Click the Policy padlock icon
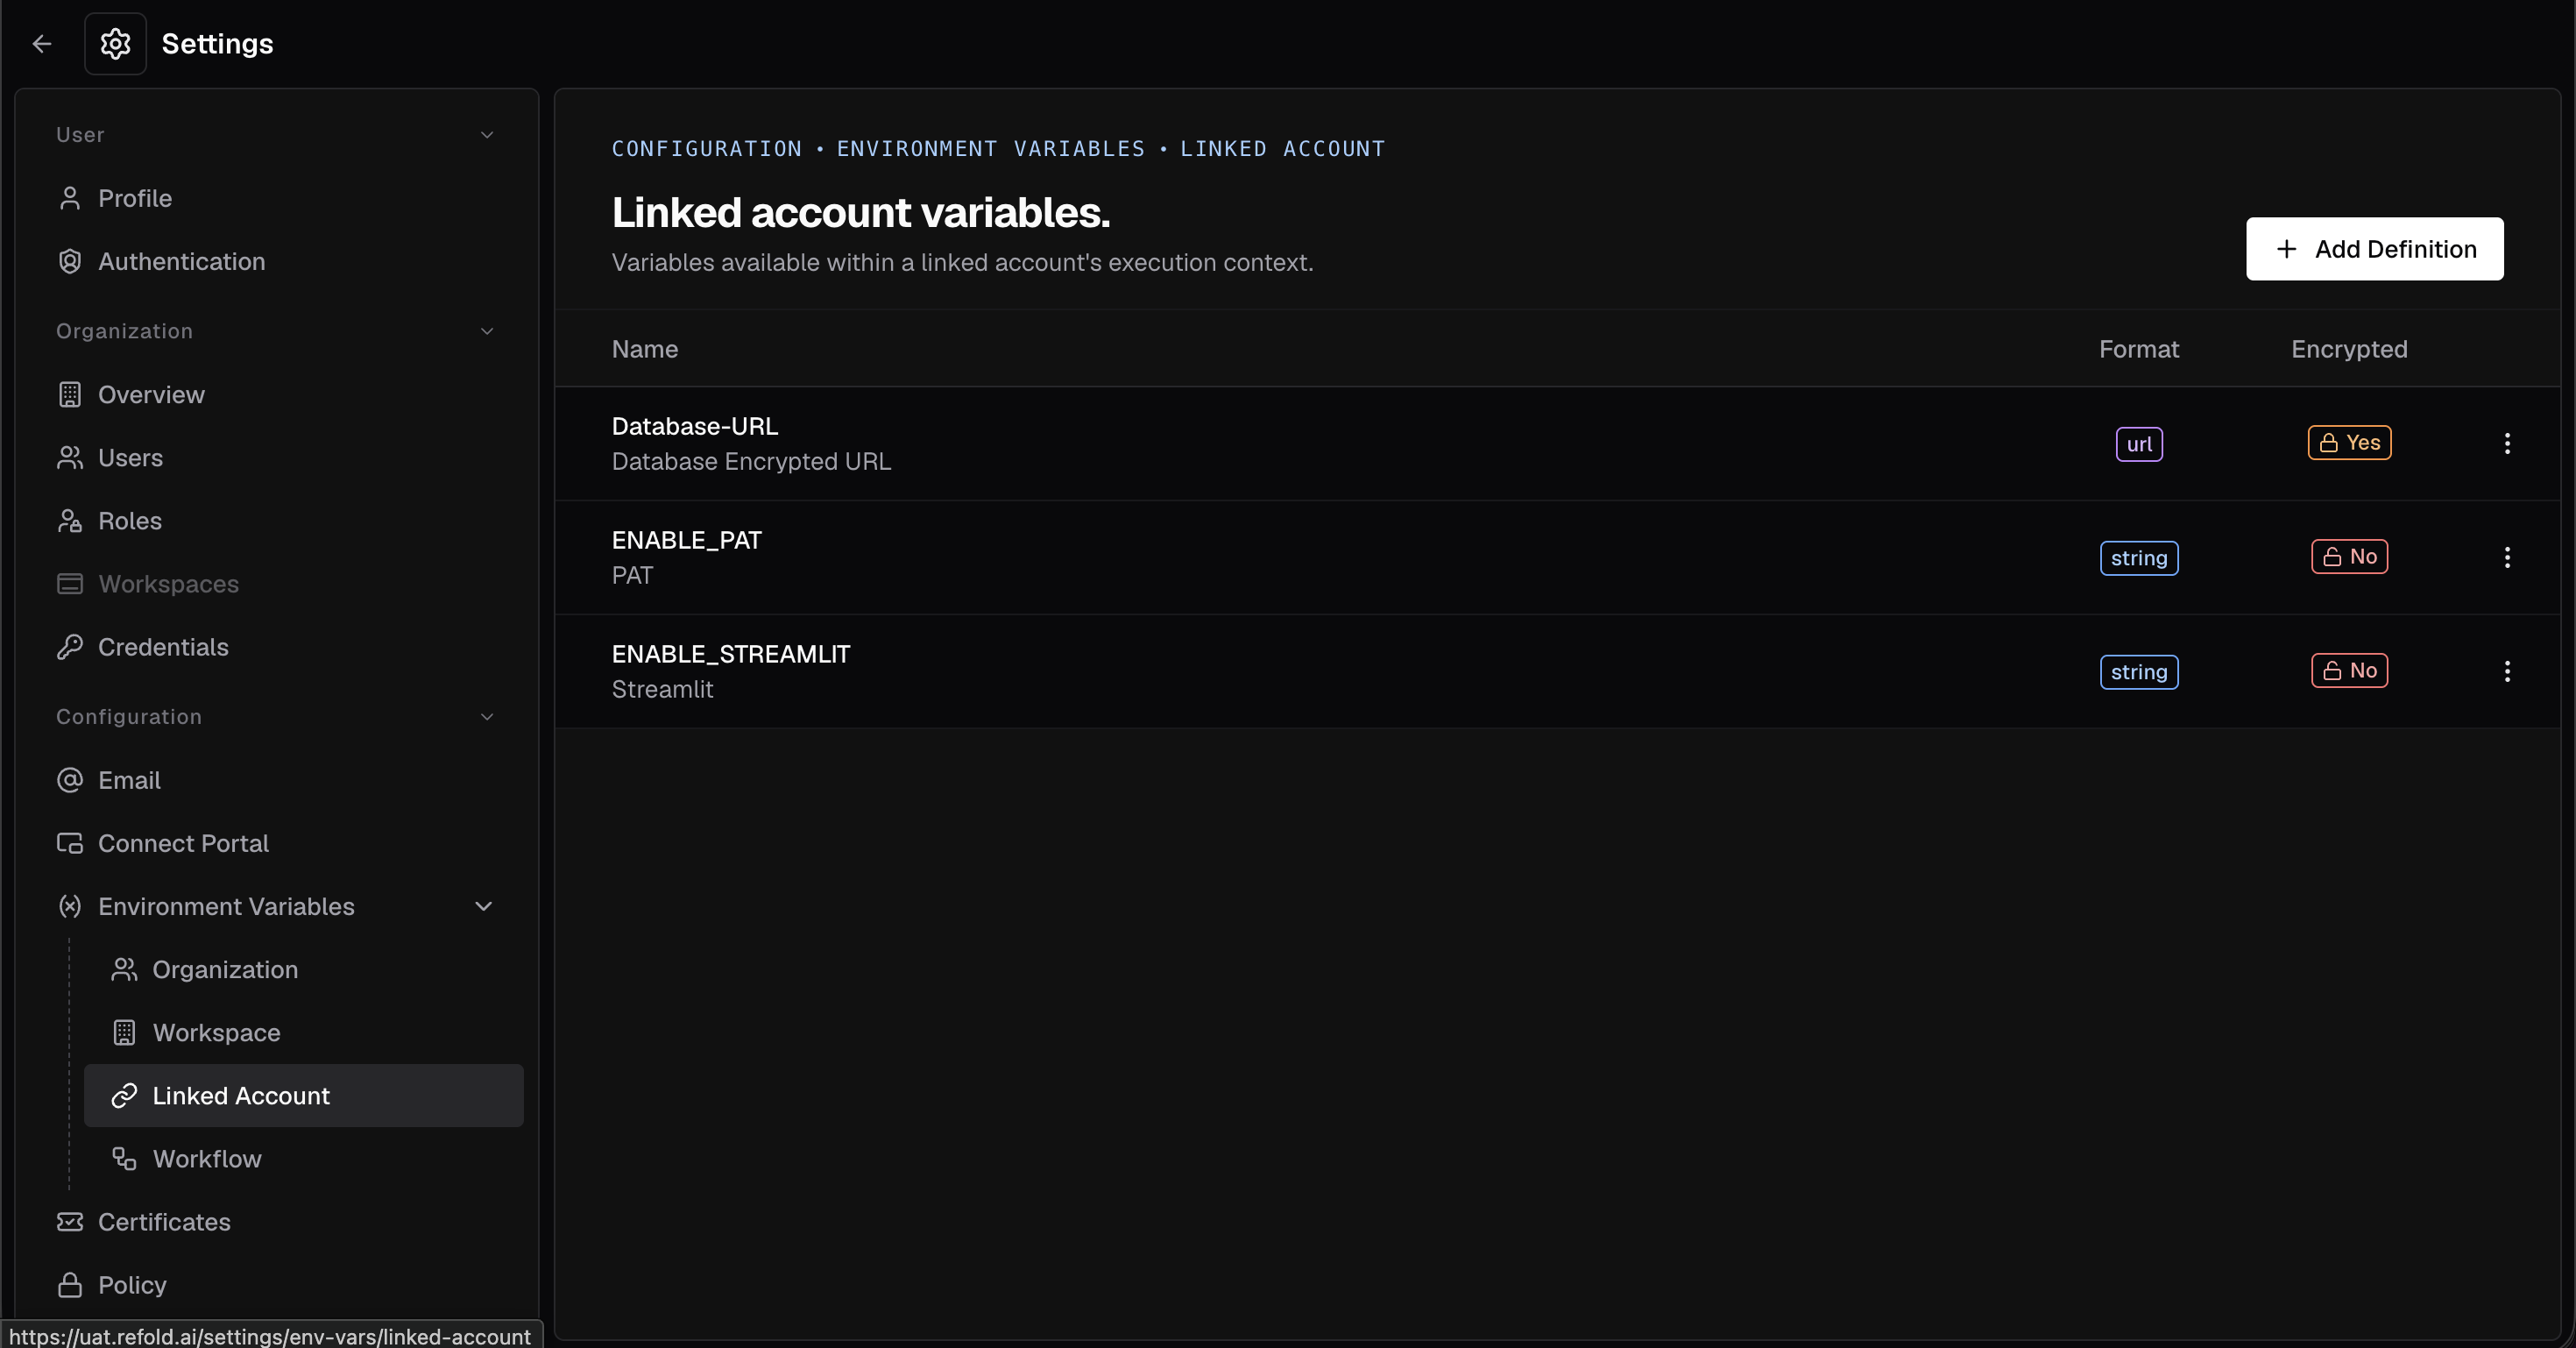 coord(69,1284)
